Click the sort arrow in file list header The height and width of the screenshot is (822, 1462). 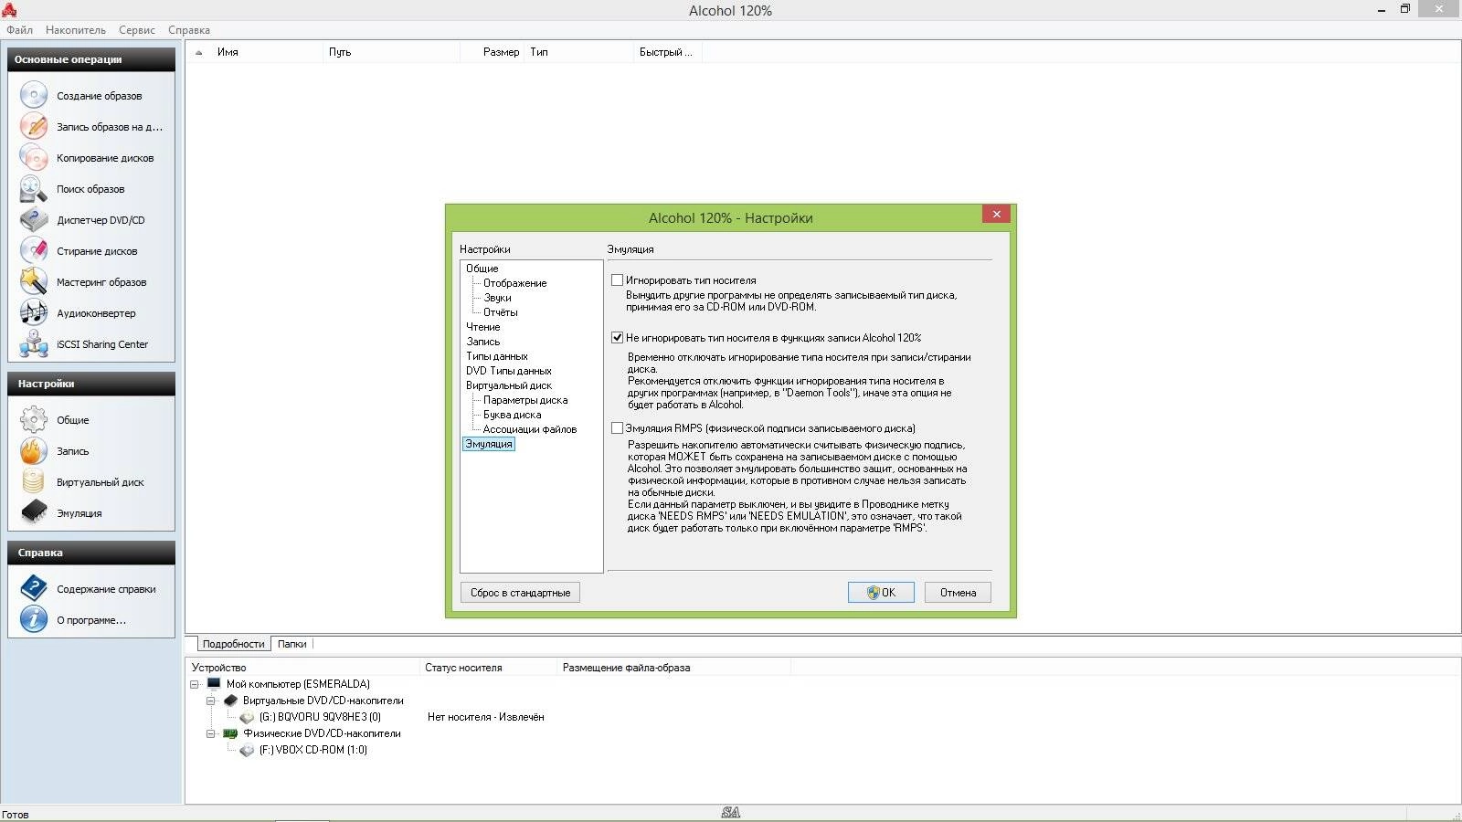pyautogui.click(x=199, y=52)
